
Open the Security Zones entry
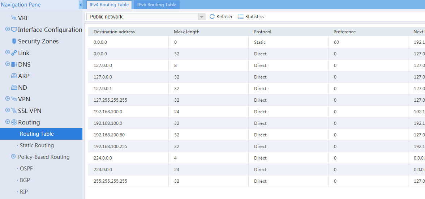point(38,41)
